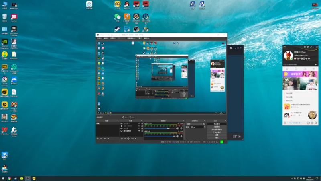The width and height of the screenshot is (321, 181).
Task: Remove the selected scene with minus button
Action: [x=101, y=138]
